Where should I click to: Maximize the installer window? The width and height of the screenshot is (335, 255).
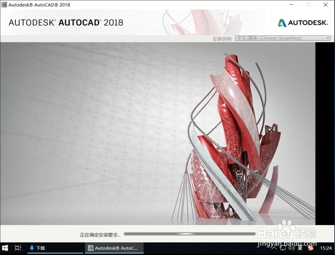pos(308,5)
